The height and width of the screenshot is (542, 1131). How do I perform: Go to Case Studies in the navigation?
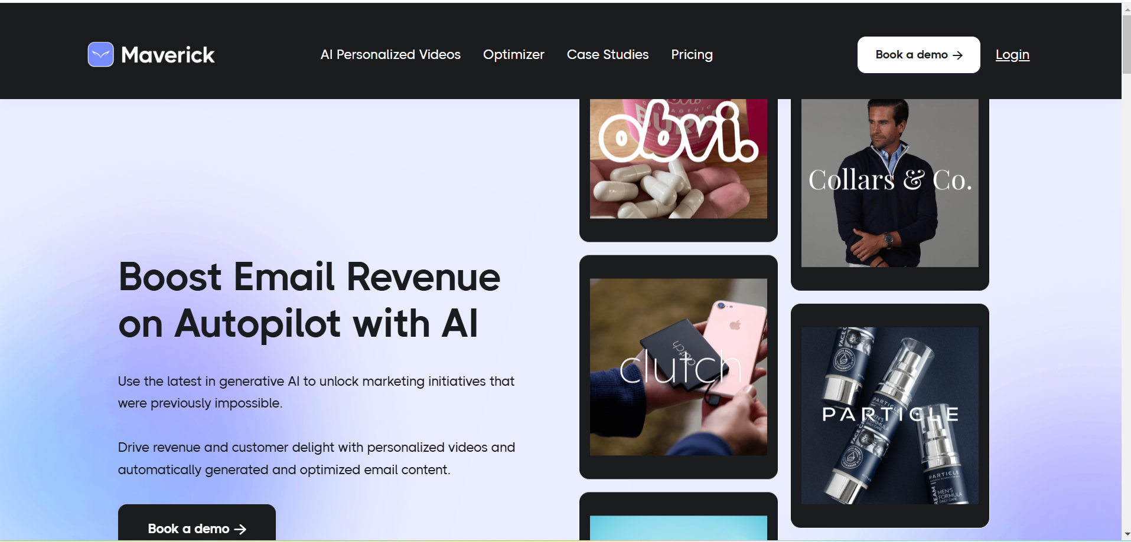pos(608,54)
